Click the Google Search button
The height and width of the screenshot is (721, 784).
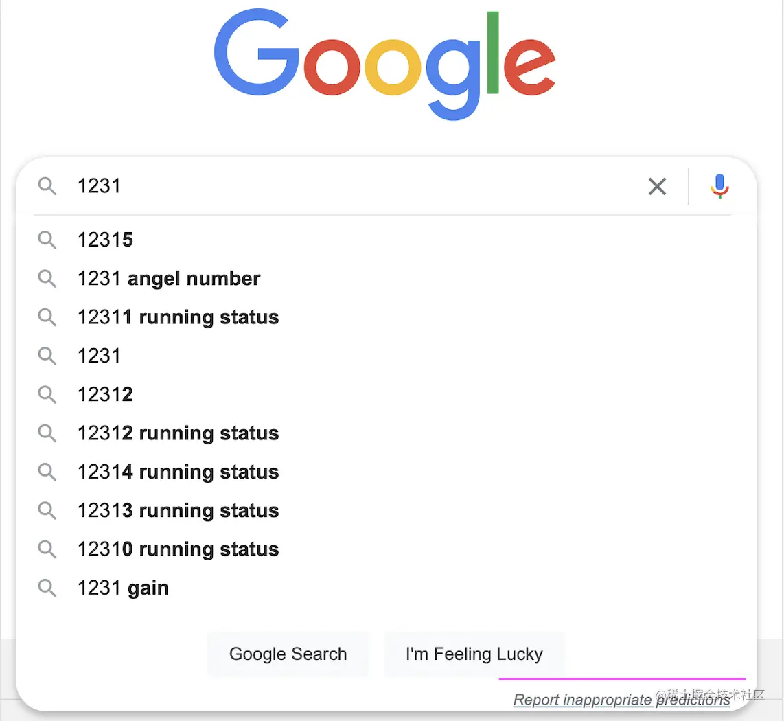point(288,654)
